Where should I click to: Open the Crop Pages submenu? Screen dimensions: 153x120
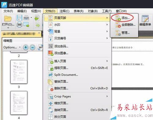(x=77, y=96)
